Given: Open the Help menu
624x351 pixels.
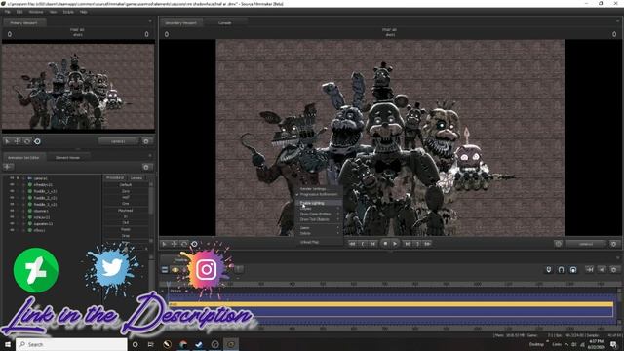Looking at the screenshot, I should tap(83, 12).
